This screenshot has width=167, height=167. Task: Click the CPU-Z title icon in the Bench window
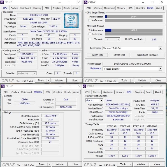(x=86, y=2)
